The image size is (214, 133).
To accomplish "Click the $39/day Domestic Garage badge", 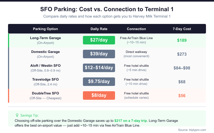I will tap(99, 54).
